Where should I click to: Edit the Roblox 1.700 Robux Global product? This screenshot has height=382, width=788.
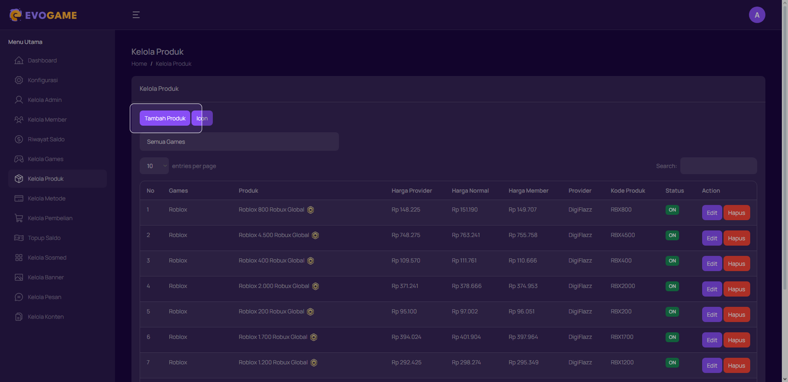[x=712, y=340]
